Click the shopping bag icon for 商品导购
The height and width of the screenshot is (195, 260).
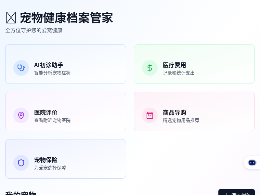[150, 115]
